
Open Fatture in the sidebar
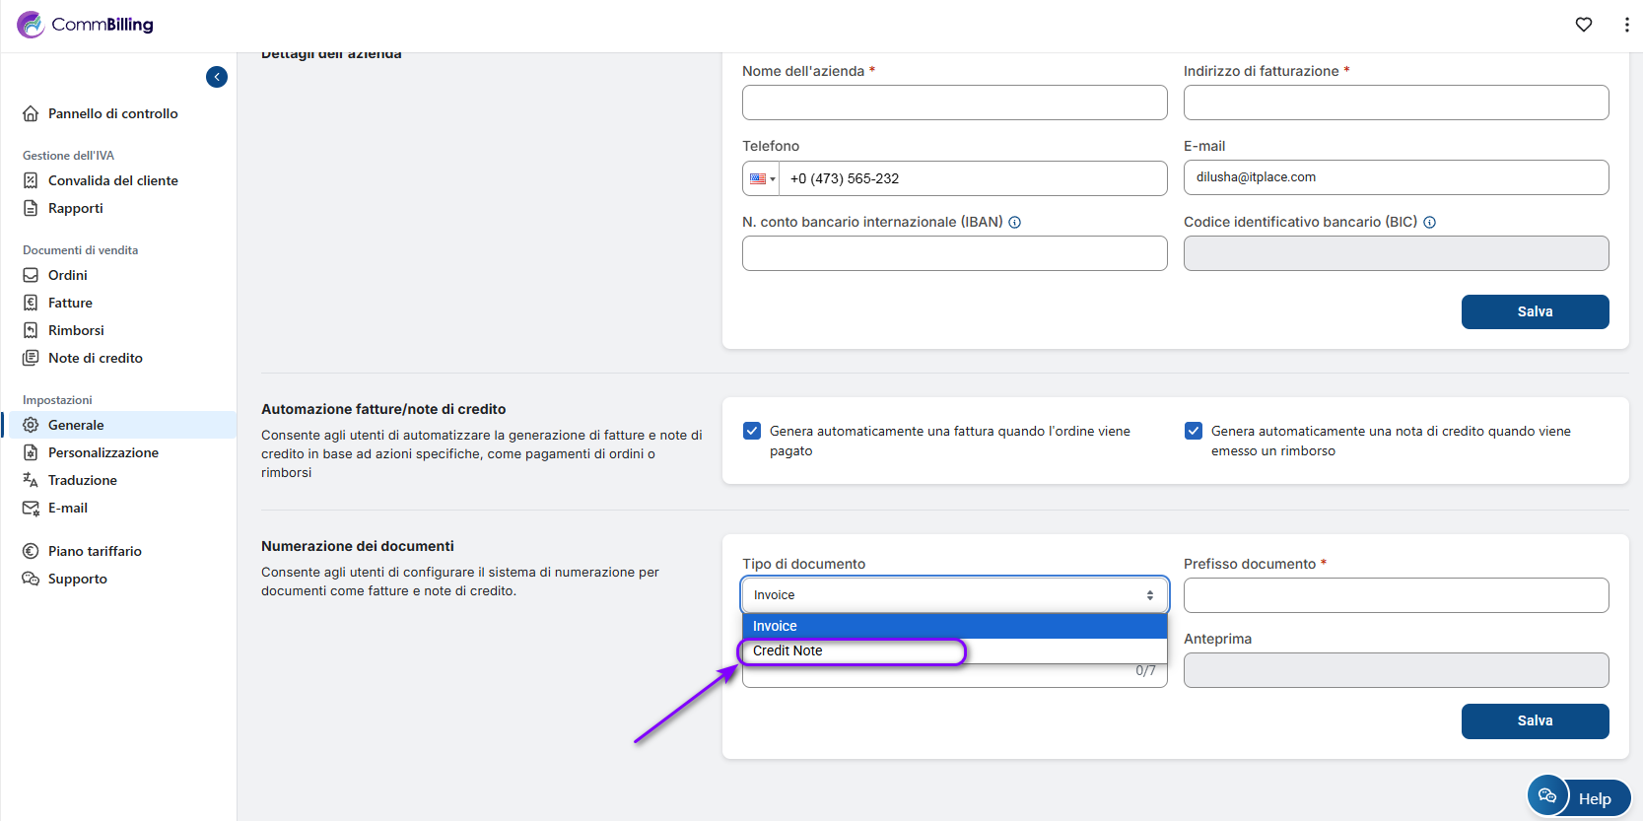click(70, 303)
